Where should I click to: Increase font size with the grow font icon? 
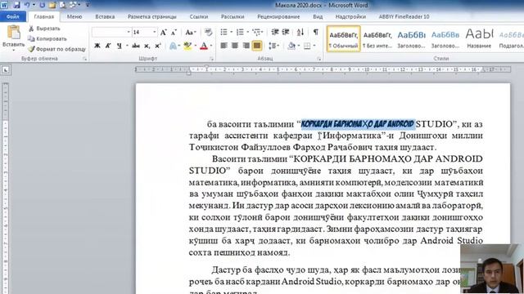163,33
